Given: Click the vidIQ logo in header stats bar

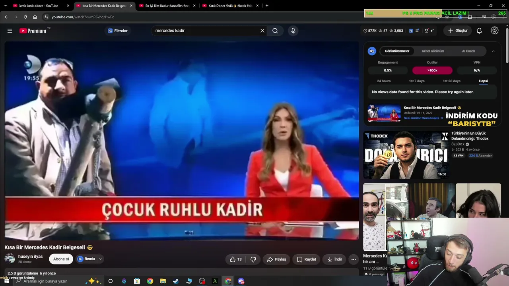Looking at the screenshot, I should (x=411, y=31).
